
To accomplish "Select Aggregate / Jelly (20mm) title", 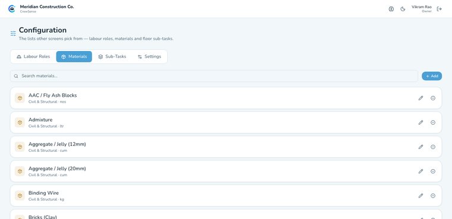I will [x=57, y=169].
